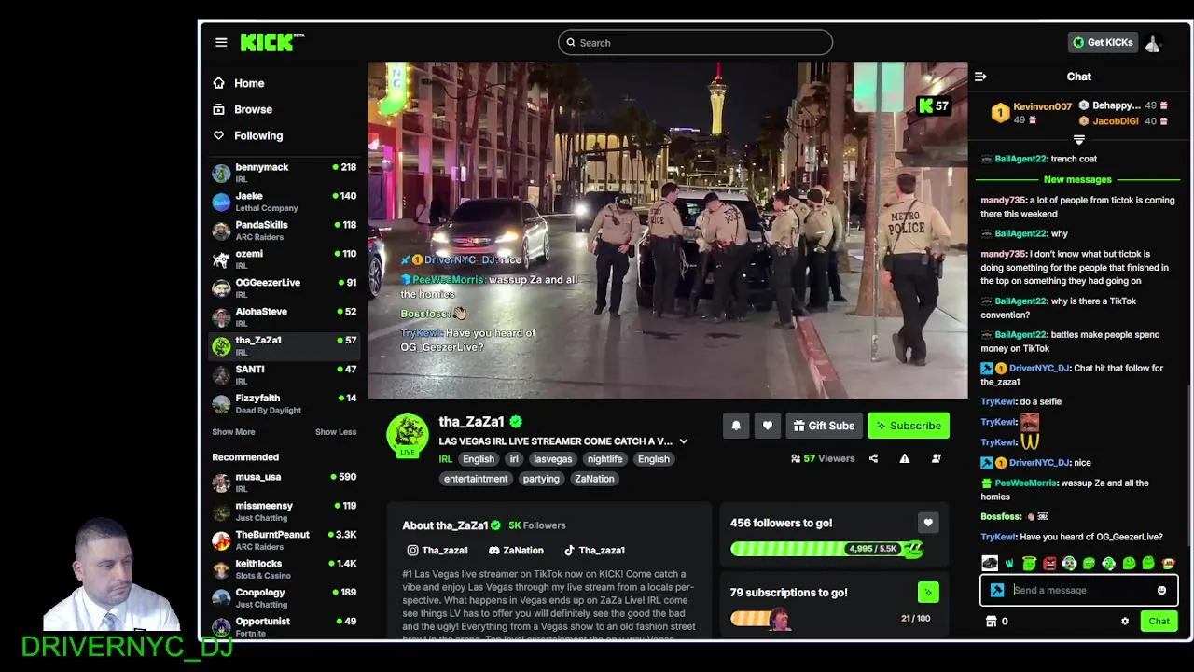This screenshot has height=672, width=1194.
Task: Collapse chat panel with arrow icon
Action: coord(980,77)
